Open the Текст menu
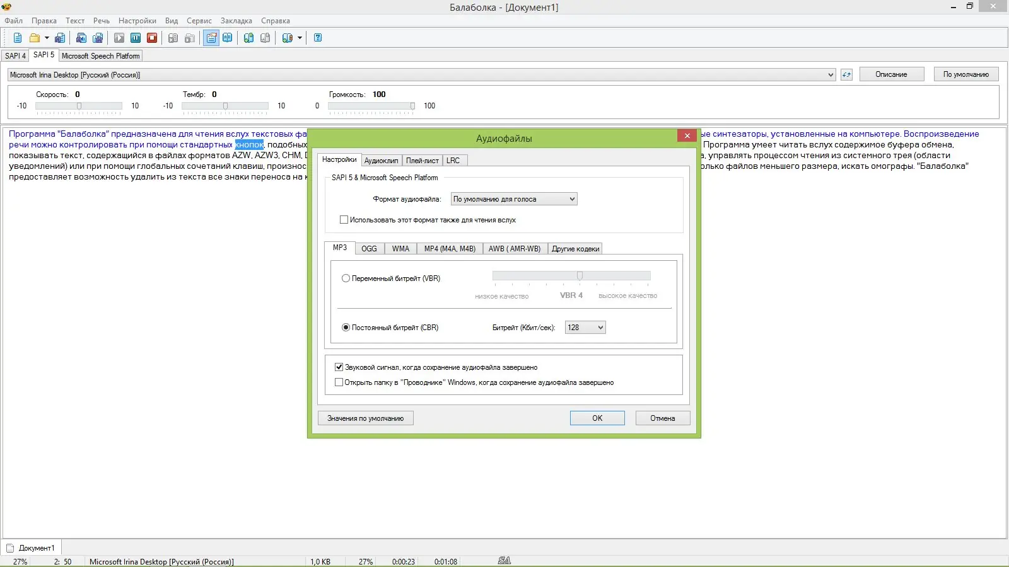Screen dimensions: 1009x567 [x=75, y=21]
